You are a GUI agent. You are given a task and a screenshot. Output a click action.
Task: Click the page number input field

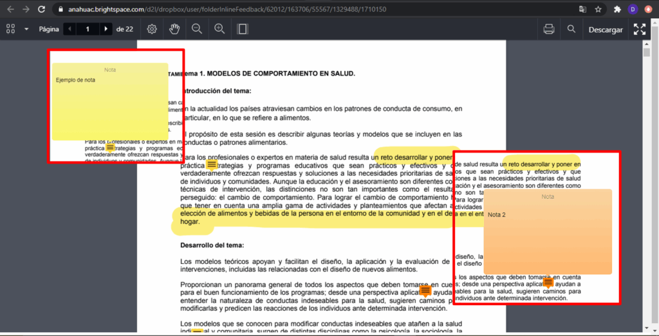click(88, 29)
